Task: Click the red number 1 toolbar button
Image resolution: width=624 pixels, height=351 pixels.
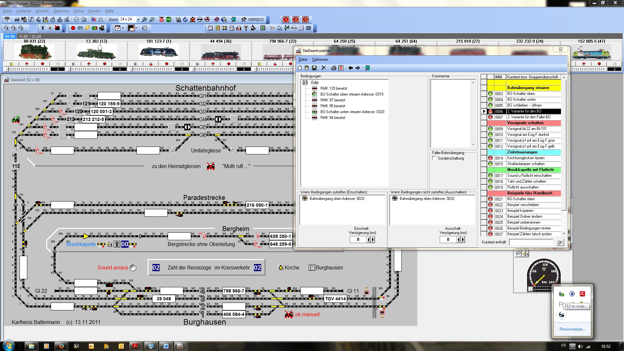Action: [x=286, y=19]
